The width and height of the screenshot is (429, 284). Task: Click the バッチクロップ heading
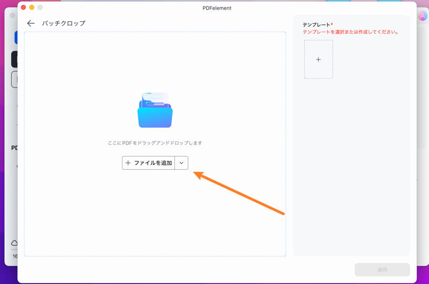click(64, 23)
